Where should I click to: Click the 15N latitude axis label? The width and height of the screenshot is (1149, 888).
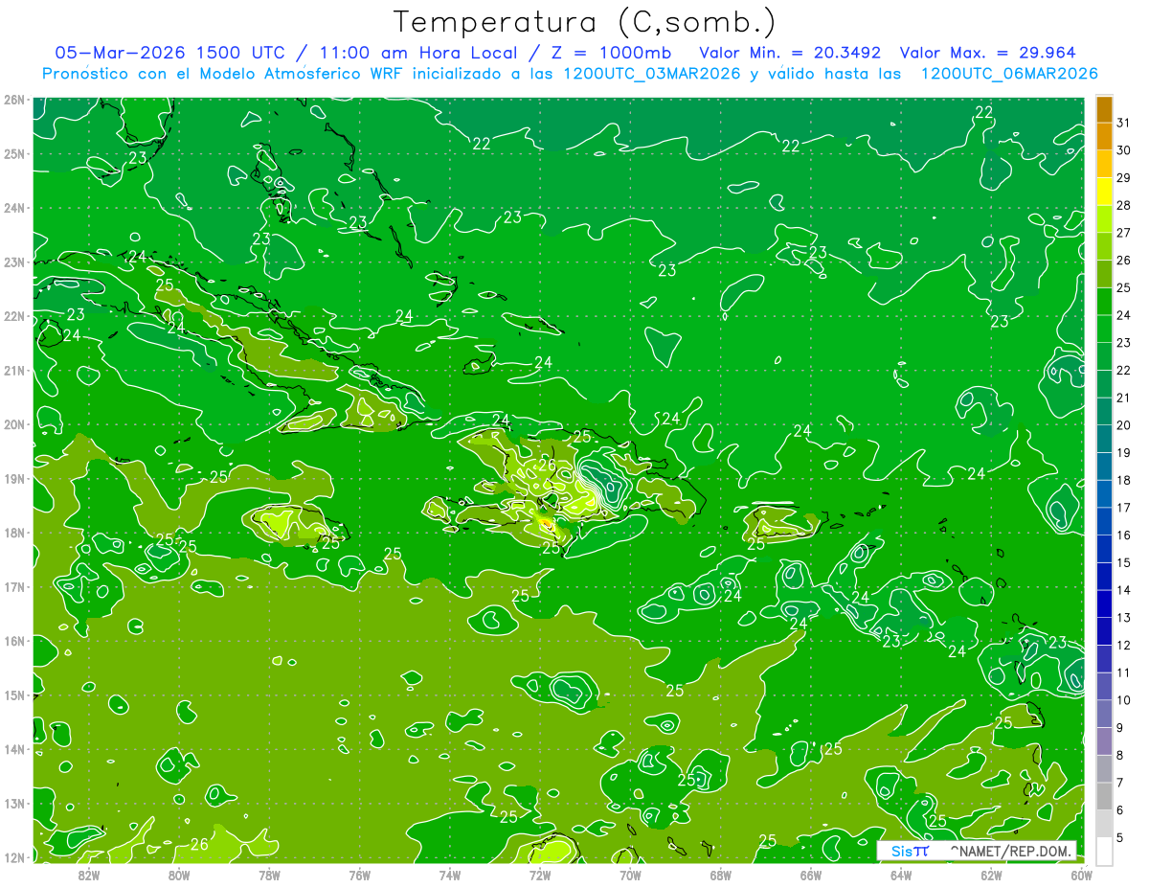point(14,695)
